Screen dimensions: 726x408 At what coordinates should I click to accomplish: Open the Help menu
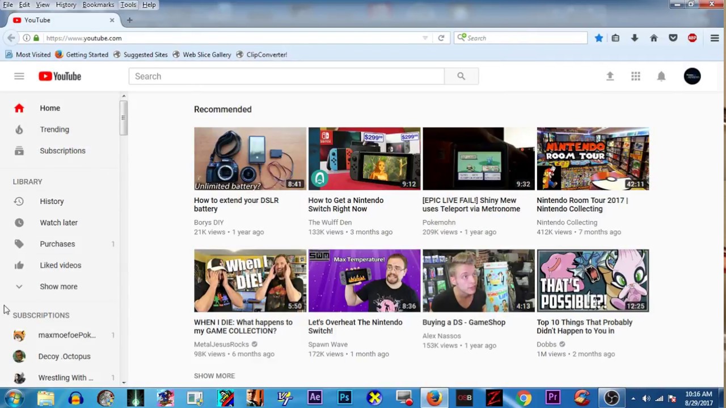[x=149, y=5]
